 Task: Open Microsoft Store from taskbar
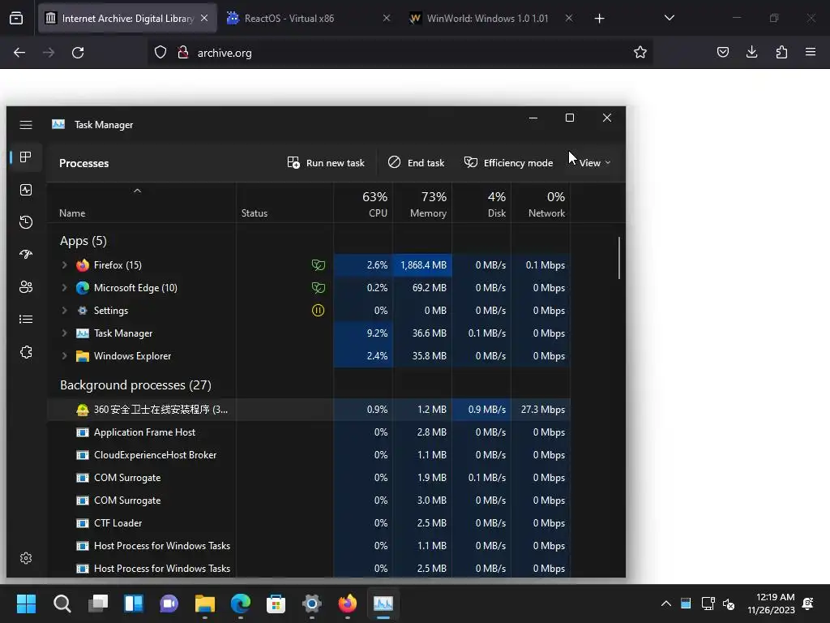tap(276, 604)
